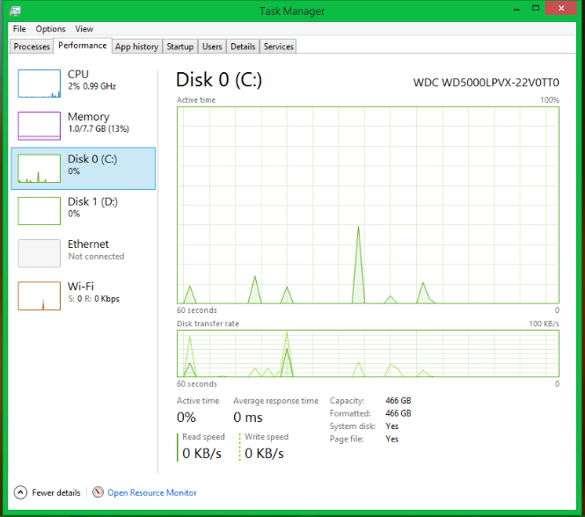Click the Page file Yes value
This screenshot has width=585, height=517.
[x=391, y=439]
